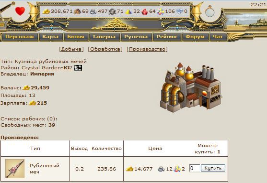Open the Персонаж menu tab
267x183 pixels.
click(20, 37)
